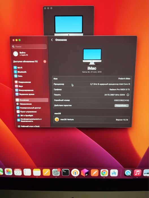Click the red update badge in the sidebar

click(x=45, y=61)
